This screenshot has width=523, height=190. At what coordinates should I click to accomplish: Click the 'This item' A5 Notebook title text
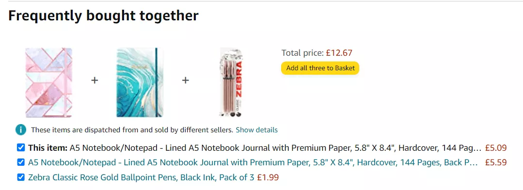tap(275, 148)
